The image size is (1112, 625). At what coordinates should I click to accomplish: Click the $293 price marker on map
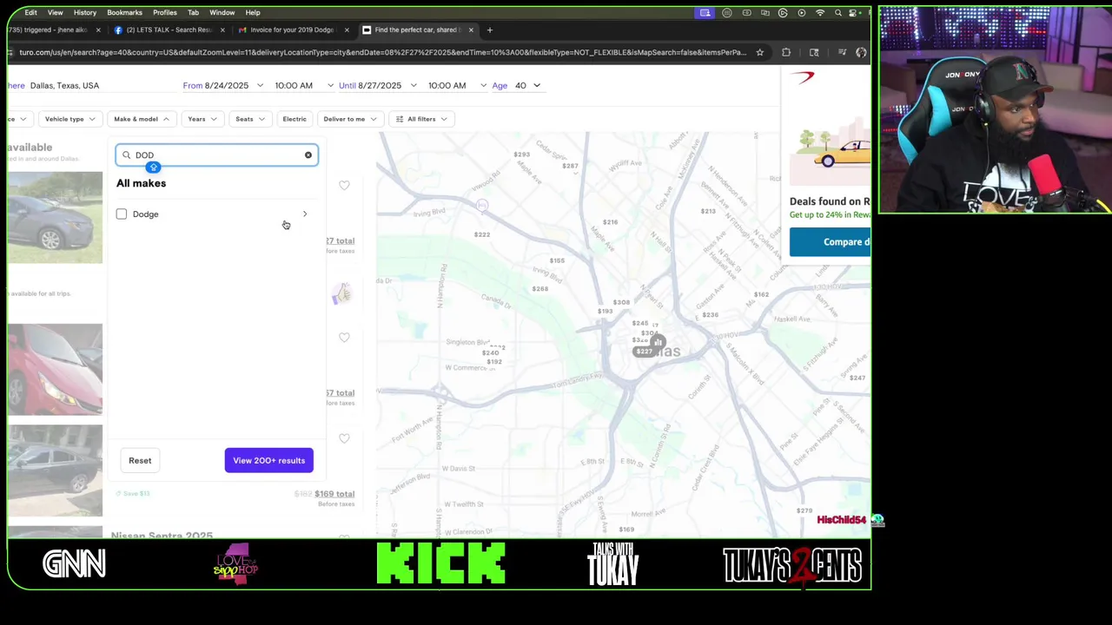[x=521, y=155]
